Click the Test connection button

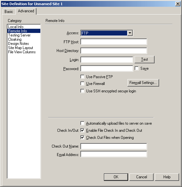coord(145,59)
